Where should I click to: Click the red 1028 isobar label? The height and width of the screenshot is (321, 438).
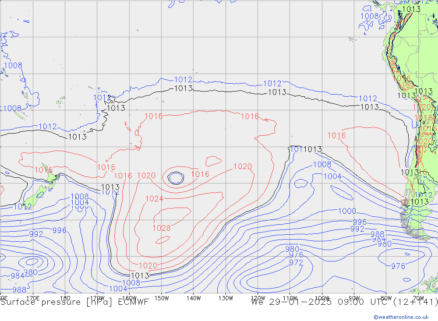(x=161, y=228)
